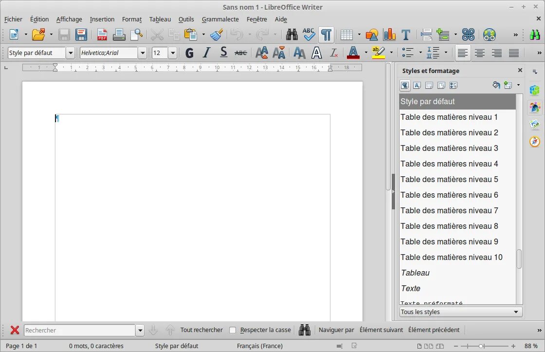545x352 pixels.
Task: Create a new document icon
Action: (x=14, y=35)
